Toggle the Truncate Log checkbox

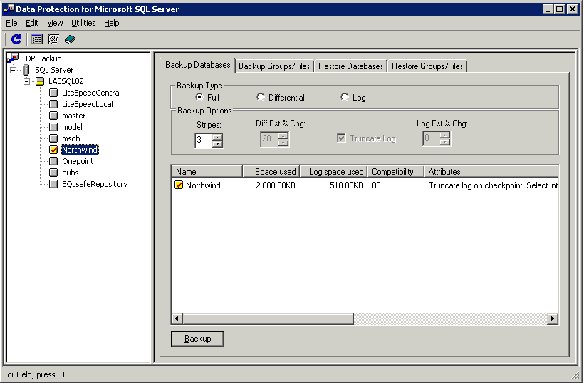pos(341,138)
